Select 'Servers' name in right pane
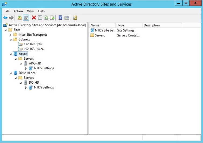203x143 pixels. click(100, 35)
